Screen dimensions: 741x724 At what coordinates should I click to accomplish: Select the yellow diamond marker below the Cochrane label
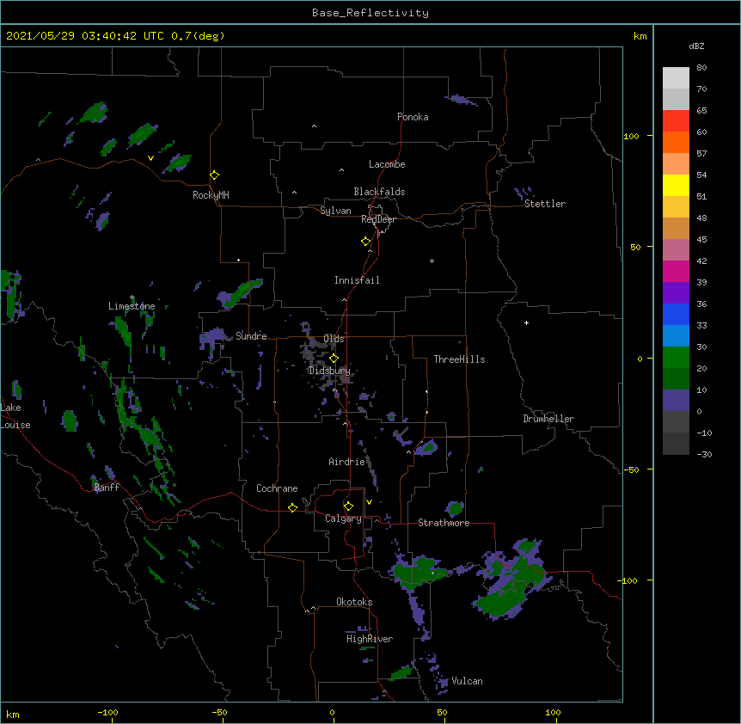pos(292,507)
